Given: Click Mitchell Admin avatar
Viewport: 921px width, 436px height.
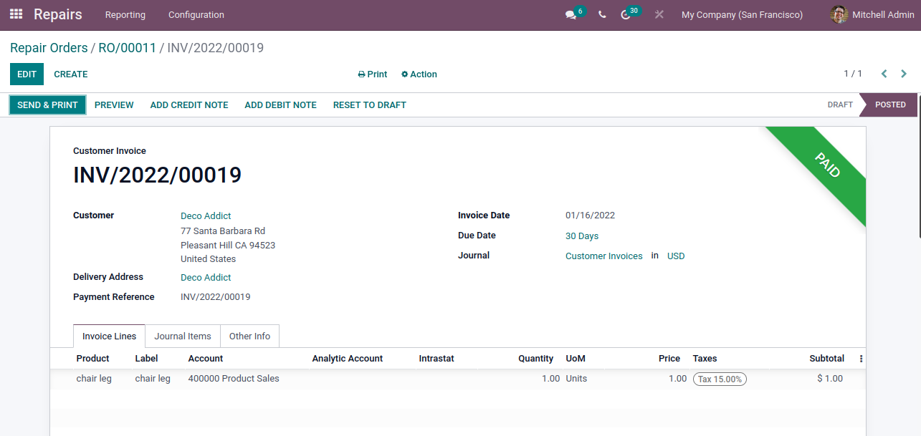Looking at the screenshot, I should point(839,14).
